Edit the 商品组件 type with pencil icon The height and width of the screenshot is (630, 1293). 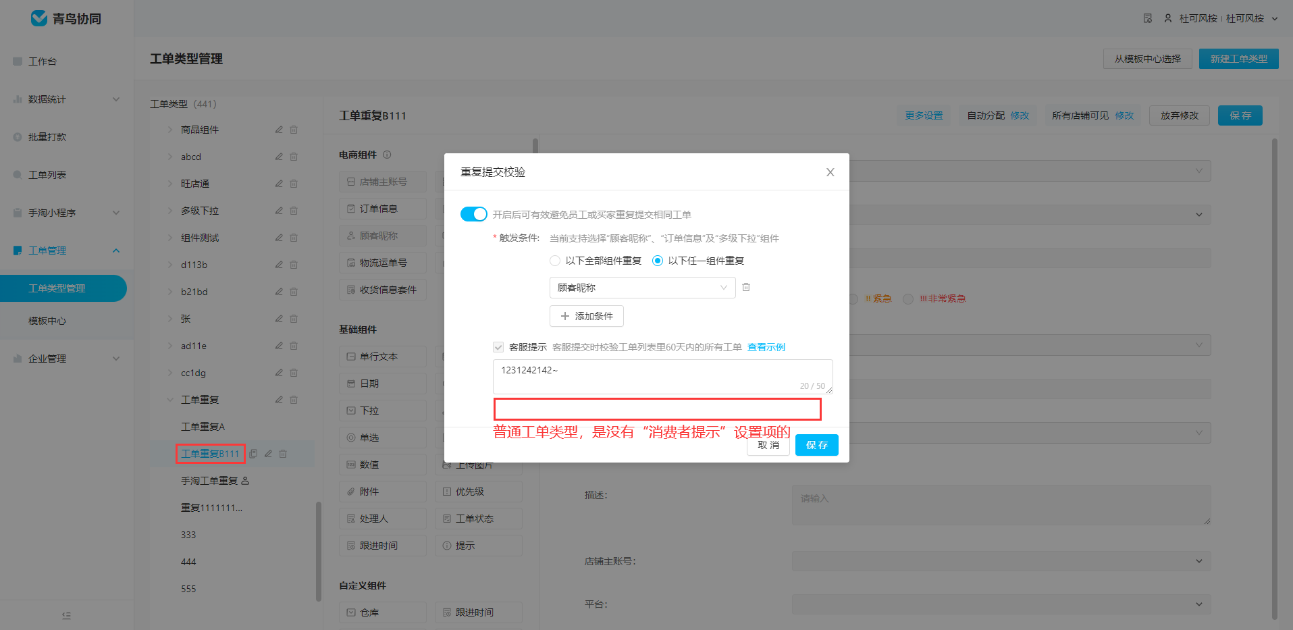(279, 130)
